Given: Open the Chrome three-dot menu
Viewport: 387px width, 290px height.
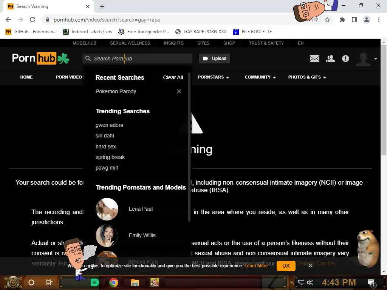Looking at the screenshot, I should [379, 20].
